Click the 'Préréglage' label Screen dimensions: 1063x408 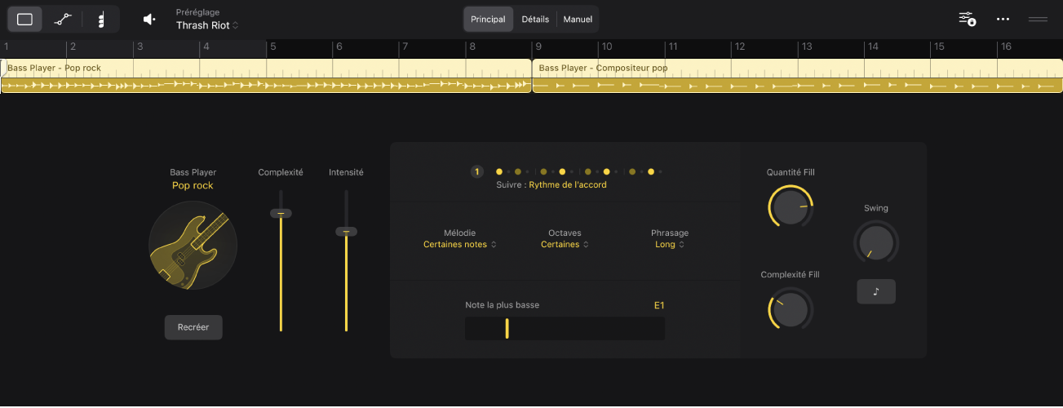197,12
